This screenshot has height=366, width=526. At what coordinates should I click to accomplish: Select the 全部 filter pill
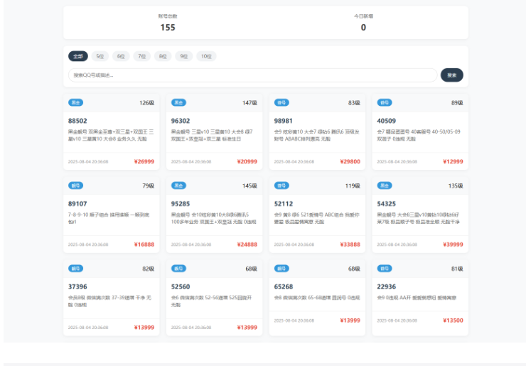(x=78, y=56)
